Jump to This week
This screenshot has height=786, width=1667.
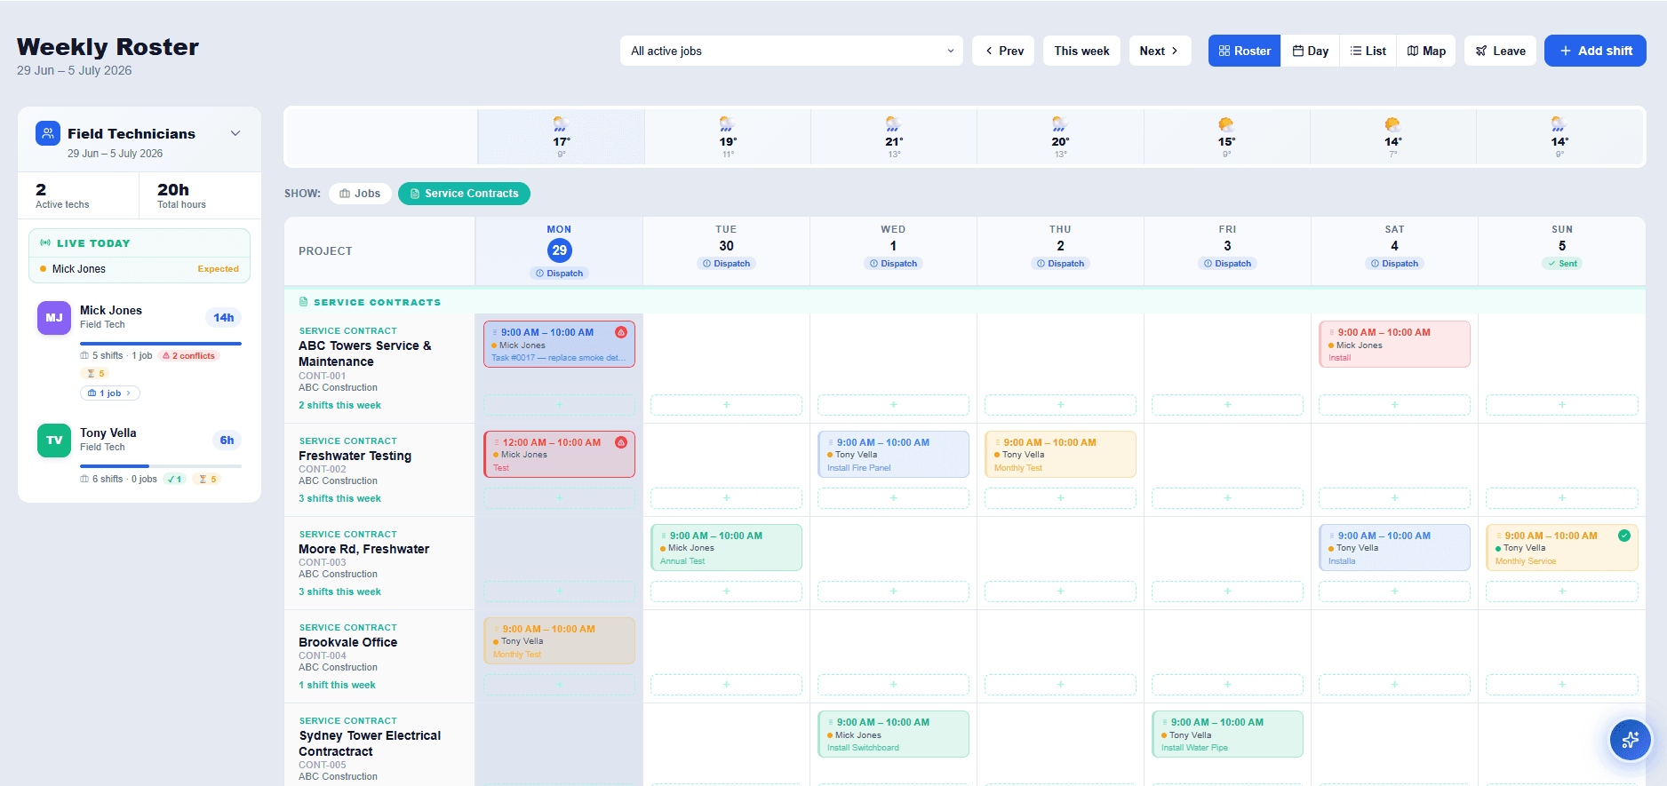1081,51
